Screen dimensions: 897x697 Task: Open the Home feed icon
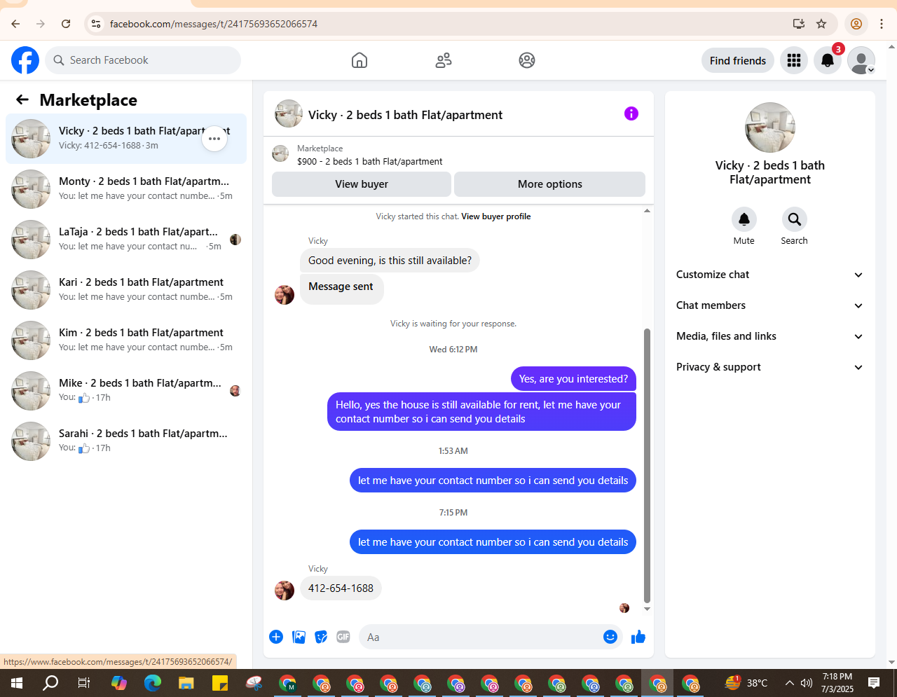tap(360, 60)
